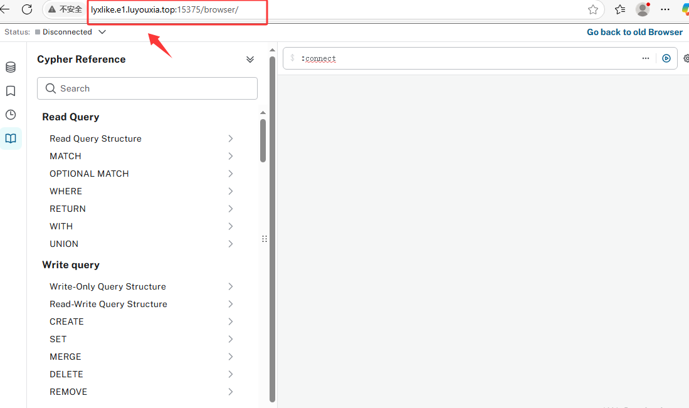Open the query History clock icon
Image resolution: width=689 pixels, height=408 pixels.
pyautogui.click(x=11, y=115)
